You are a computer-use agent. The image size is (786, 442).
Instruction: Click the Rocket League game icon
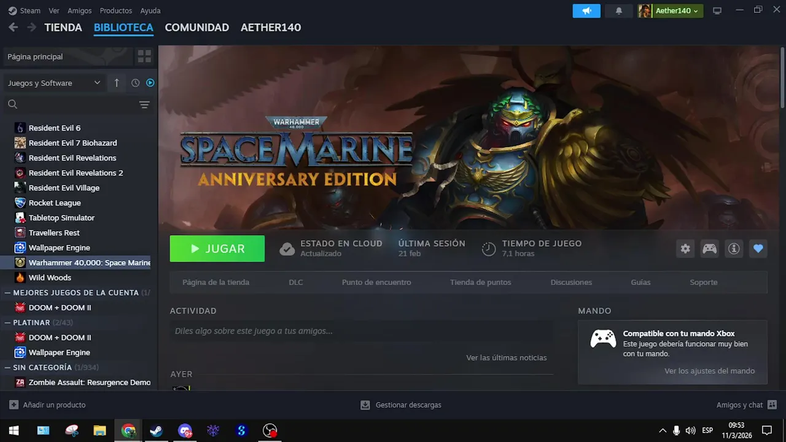pyautogui.click(x=20, y=203)
